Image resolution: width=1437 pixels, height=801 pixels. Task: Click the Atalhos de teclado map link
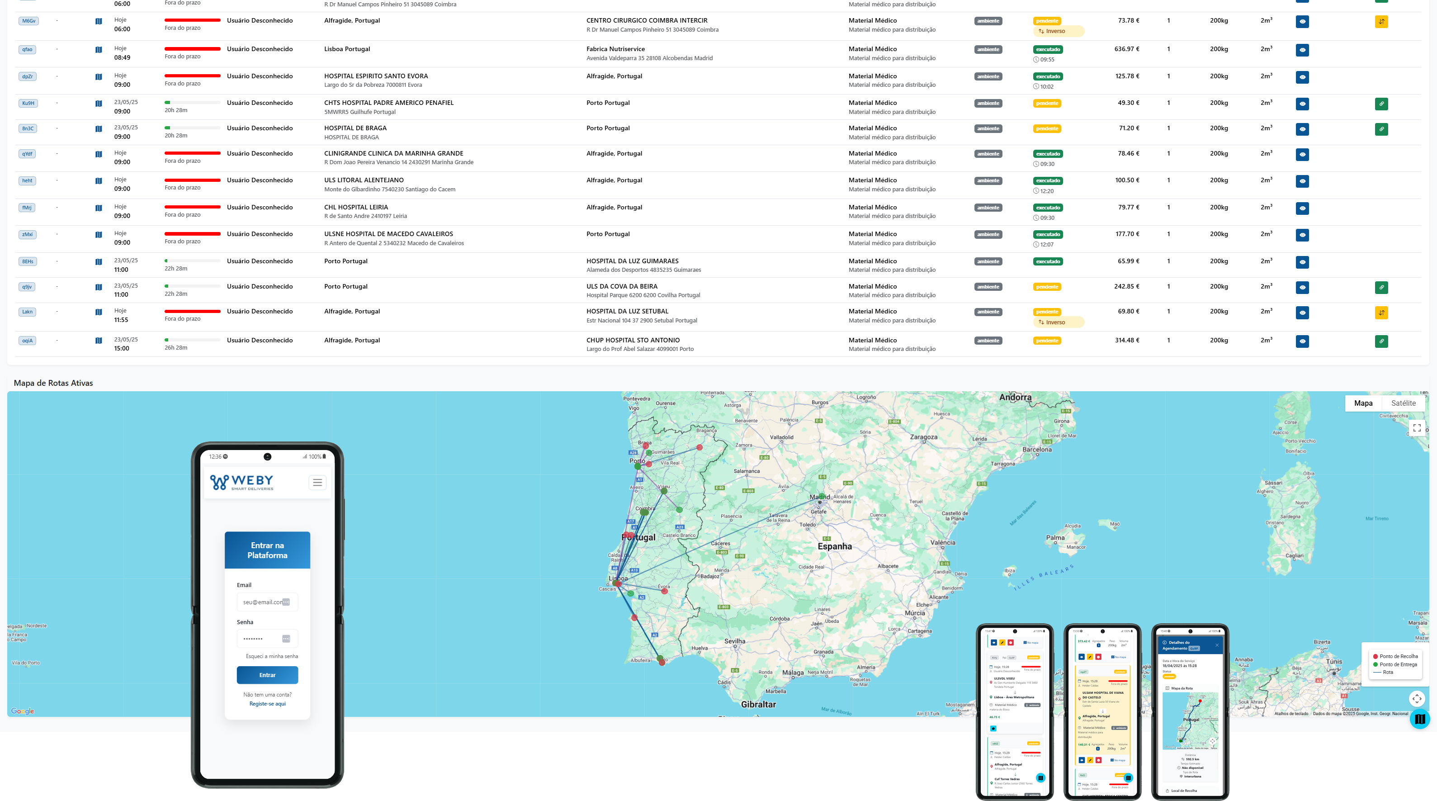(1291, 713)
